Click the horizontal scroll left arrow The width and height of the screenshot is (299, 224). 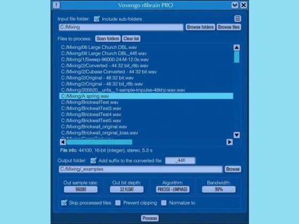coord(63,142)
